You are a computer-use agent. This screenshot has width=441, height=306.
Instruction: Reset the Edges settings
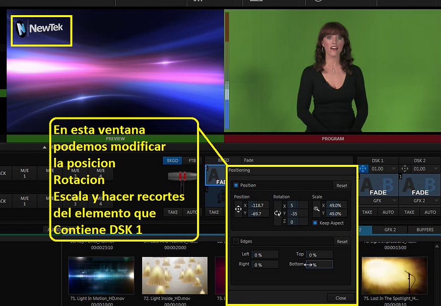[x=342, y=241]
